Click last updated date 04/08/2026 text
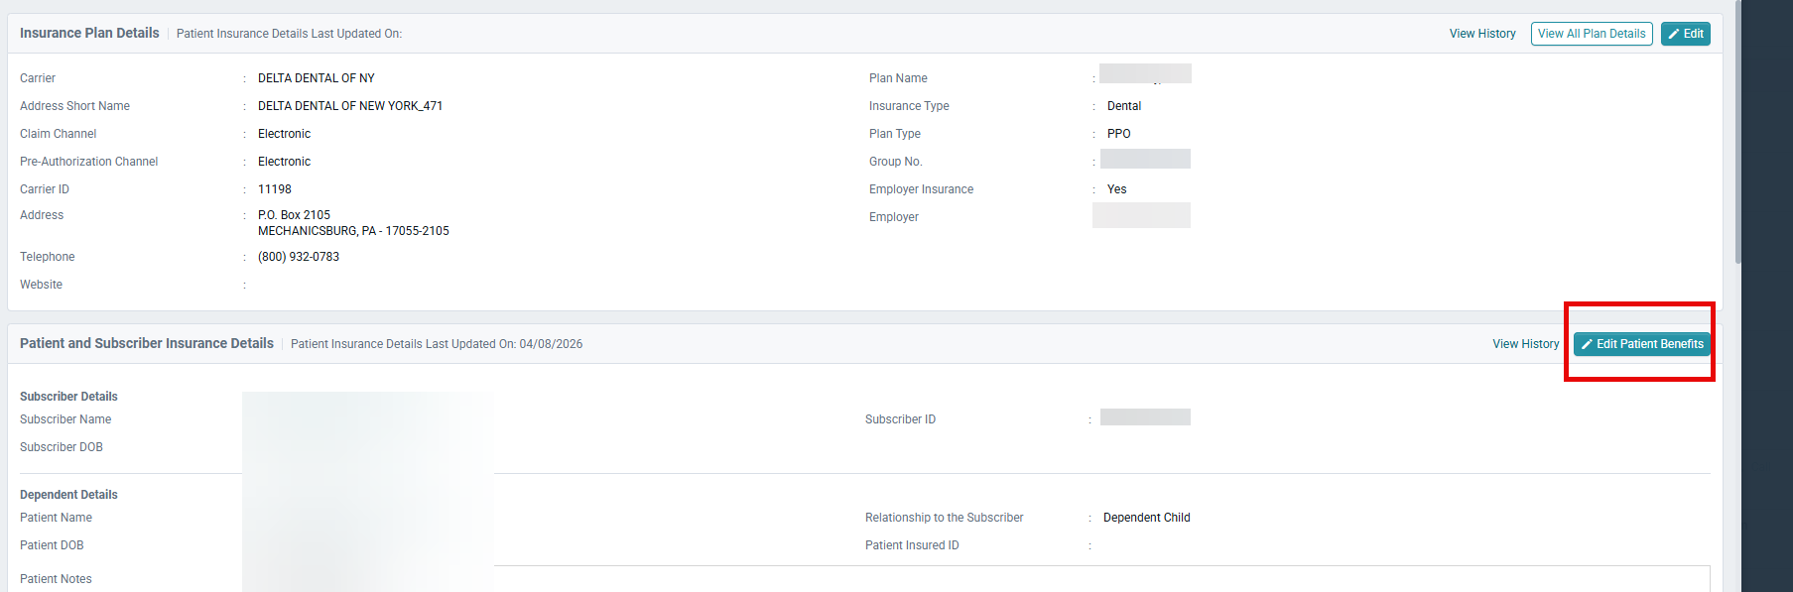1793x592 pixels. (x=551, y=344)
